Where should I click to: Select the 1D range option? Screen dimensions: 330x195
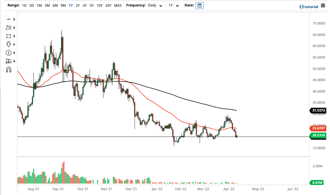pos(24,5)
